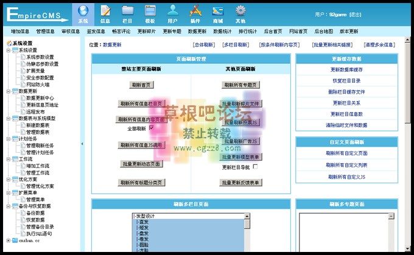Collapse the 备份与恢复数据 tree node
The image size is (414, 255).
(8, 206)
